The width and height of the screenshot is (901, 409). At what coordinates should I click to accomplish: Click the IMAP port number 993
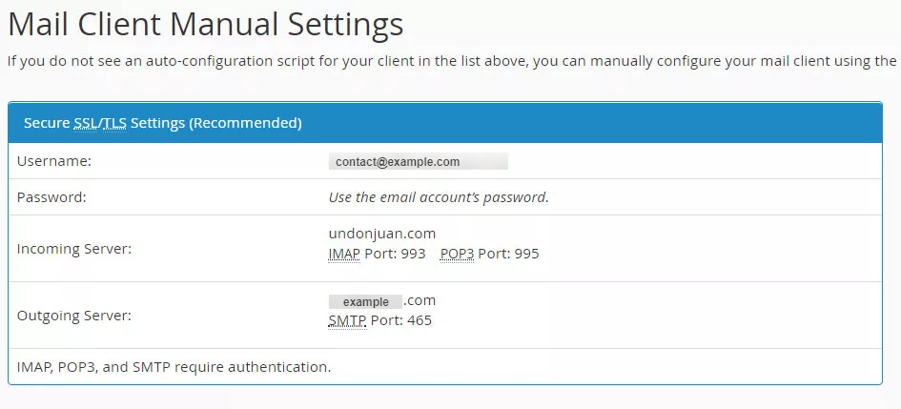point(413,254)
